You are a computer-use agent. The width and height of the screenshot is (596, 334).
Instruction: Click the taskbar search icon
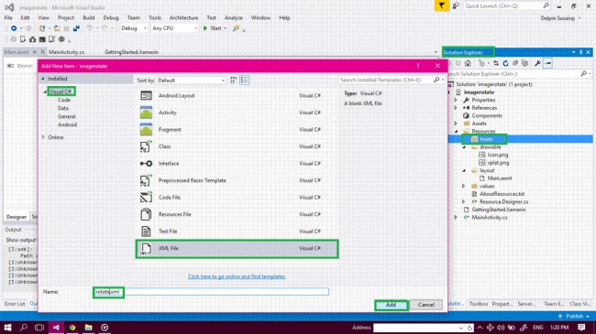point(24,328)
